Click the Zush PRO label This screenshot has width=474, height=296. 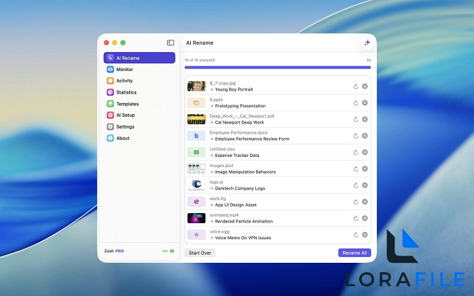point(114,251)
